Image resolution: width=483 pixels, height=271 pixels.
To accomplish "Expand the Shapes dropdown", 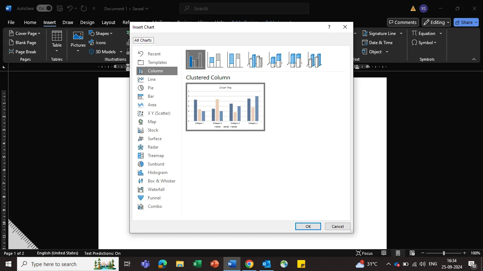I will coord(101,34).
